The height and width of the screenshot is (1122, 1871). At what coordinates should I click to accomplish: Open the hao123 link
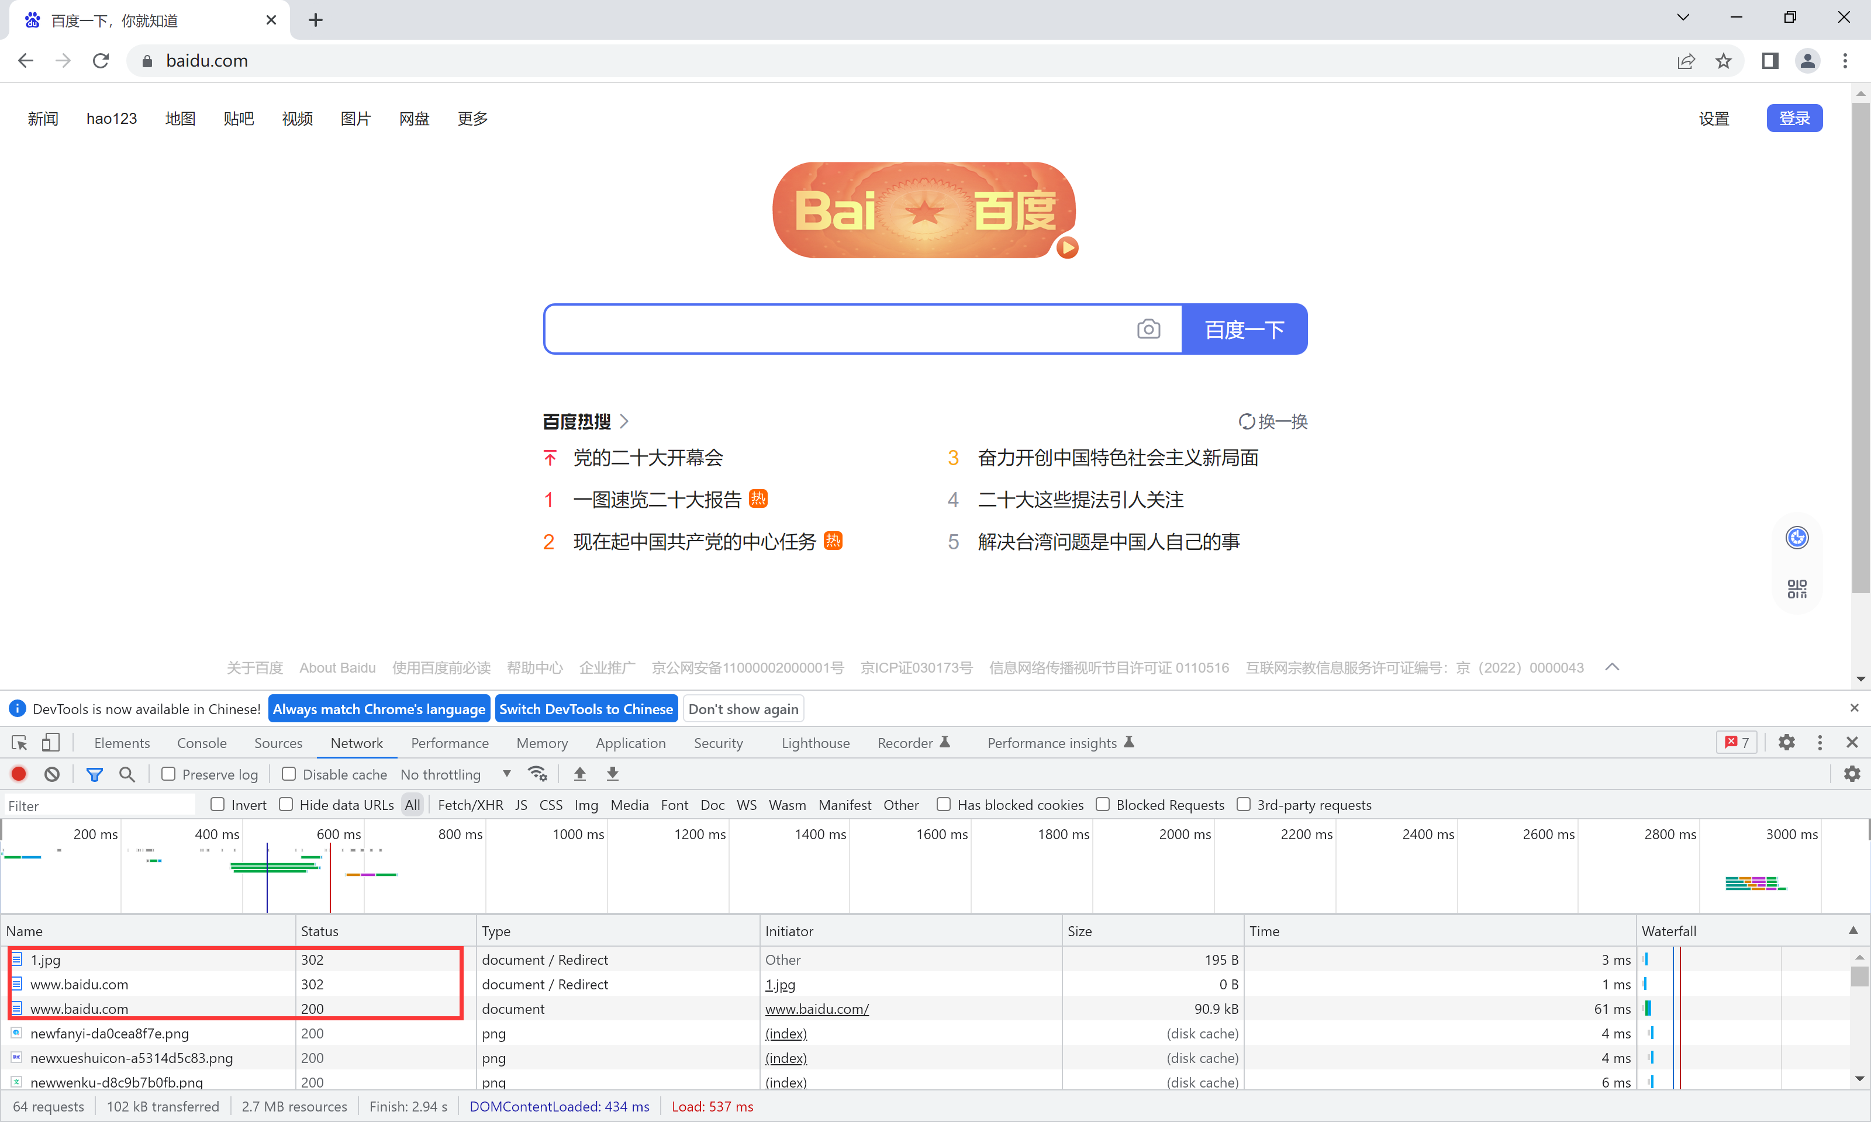coord(112,119)
